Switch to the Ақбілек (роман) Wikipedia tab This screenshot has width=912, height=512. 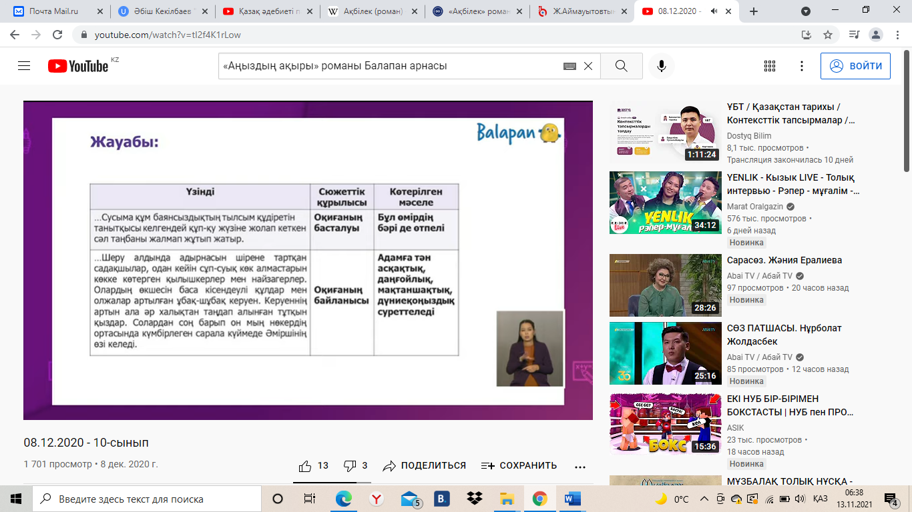coord(372,11)
